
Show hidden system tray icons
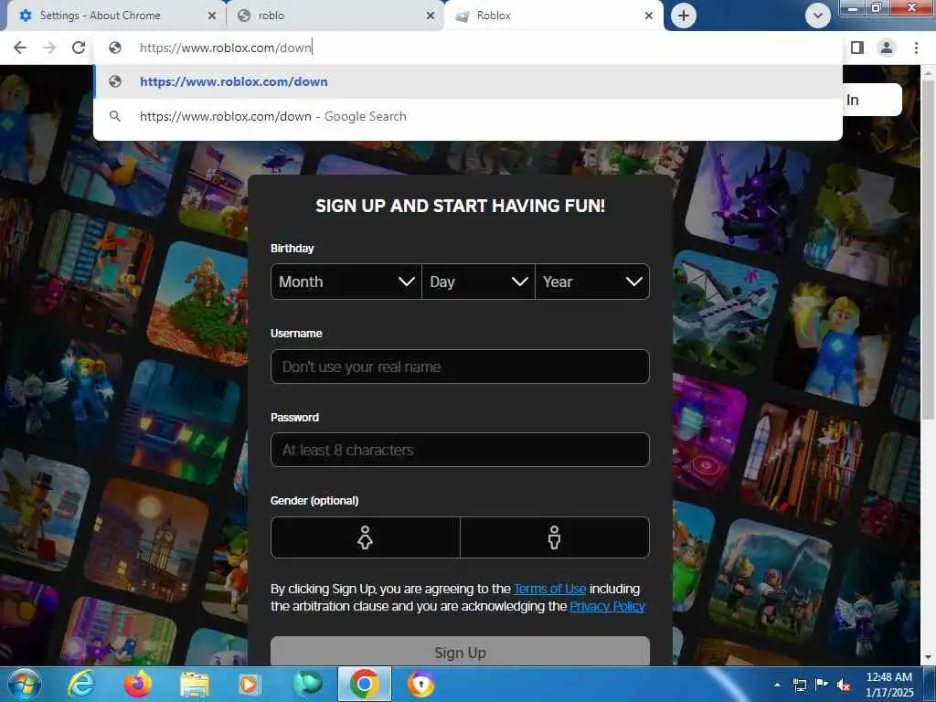tap(777, 685)
